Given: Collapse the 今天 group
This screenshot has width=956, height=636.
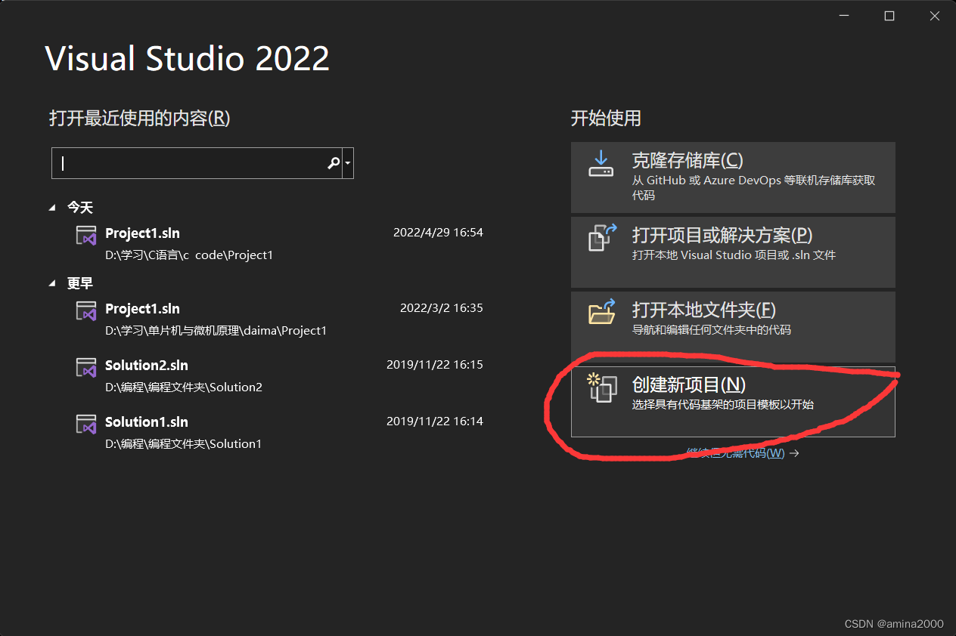Looking at the screenshot, I should point(52,207).
